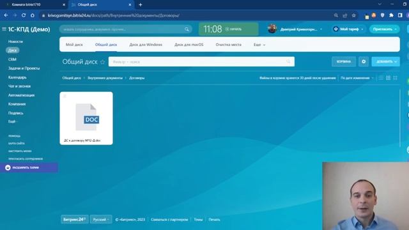Bookmark this page with the star icon
Viewport: 409px width, 230px height.
(x=353, y=15)
